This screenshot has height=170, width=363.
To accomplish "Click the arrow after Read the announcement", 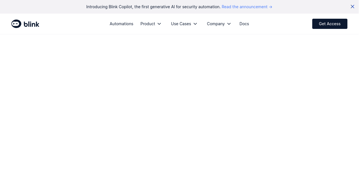I will coord(271,7).
